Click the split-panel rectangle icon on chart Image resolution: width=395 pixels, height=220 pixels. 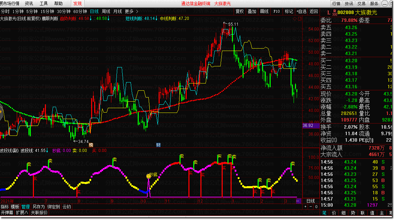click(300, 19)
